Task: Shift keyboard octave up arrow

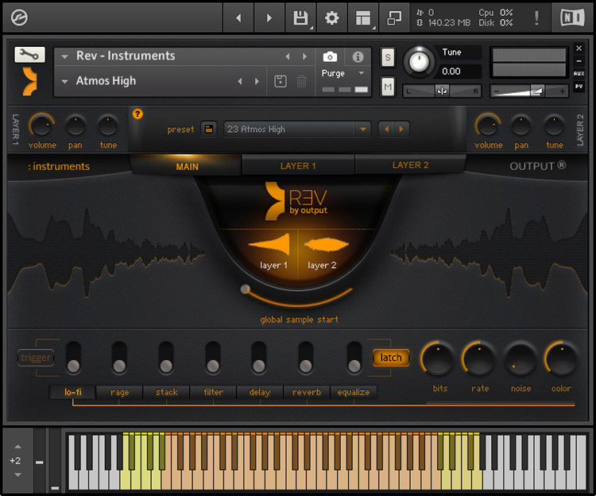Action: [17, 447]
